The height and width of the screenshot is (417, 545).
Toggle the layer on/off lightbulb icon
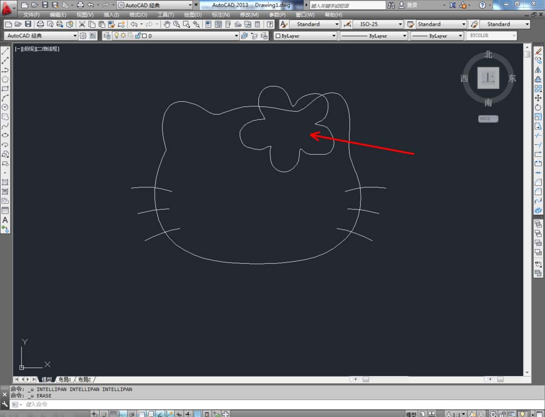[x=116, y=36]
